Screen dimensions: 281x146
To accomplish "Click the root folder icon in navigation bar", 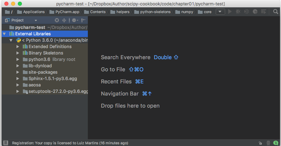I will (7, 12).
